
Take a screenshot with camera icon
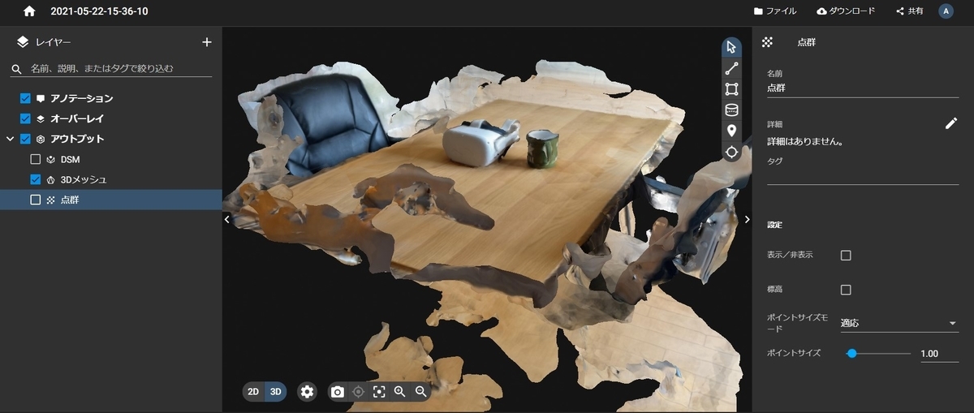coord(338,392)
